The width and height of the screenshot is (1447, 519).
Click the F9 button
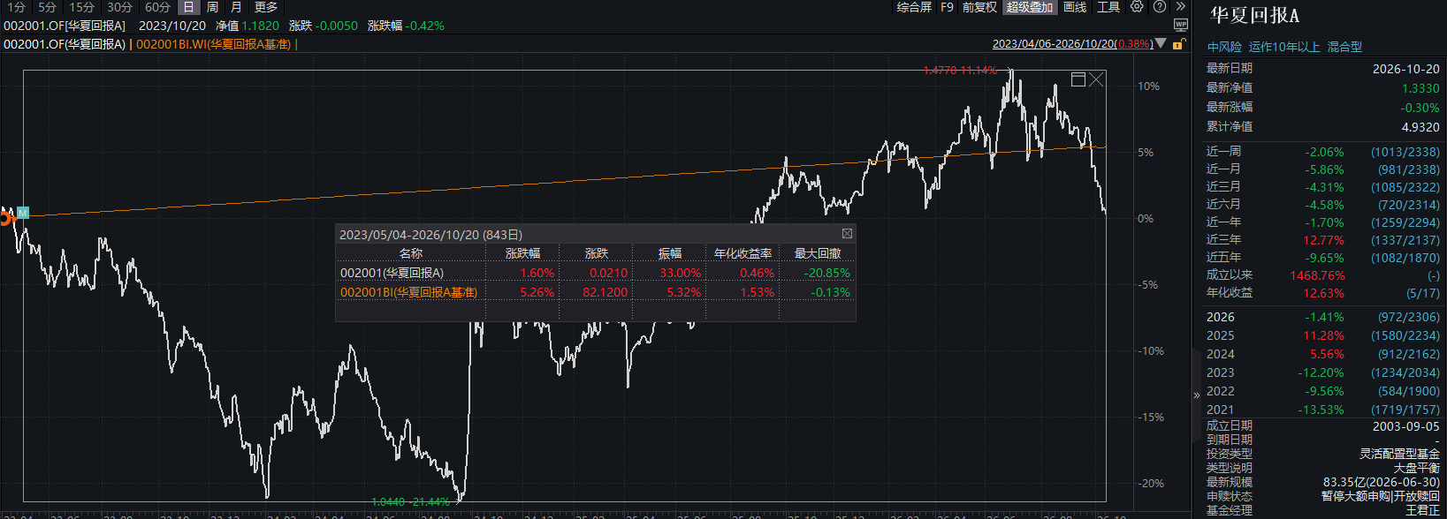(947, 7)
